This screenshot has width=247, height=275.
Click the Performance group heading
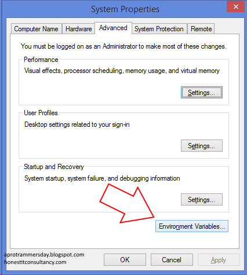coord(41,60)
